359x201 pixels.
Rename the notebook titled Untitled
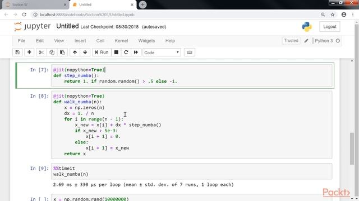click(67, 26)
